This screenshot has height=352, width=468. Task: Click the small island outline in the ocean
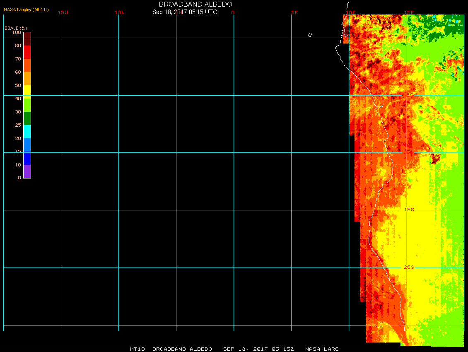point(310,35)
